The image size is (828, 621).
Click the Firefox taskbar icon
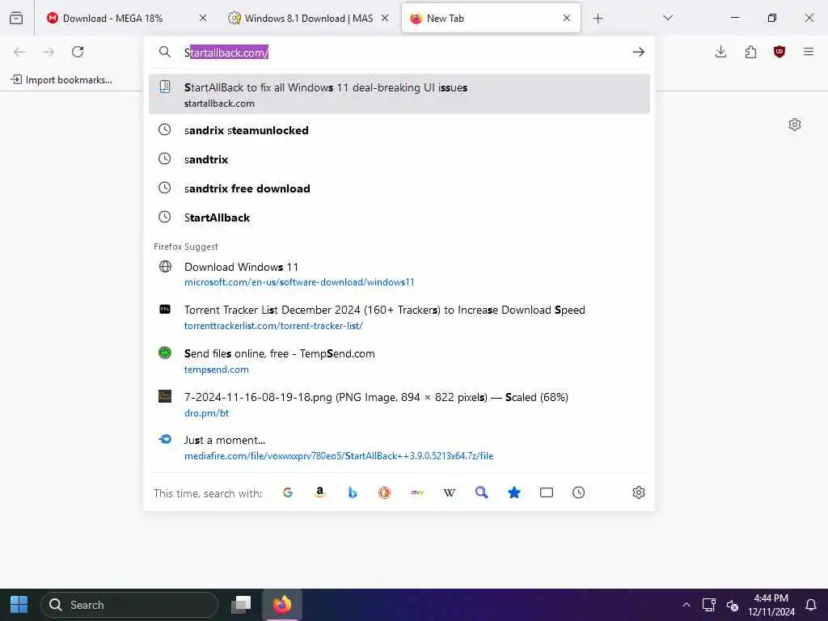[x=282, y=605]
